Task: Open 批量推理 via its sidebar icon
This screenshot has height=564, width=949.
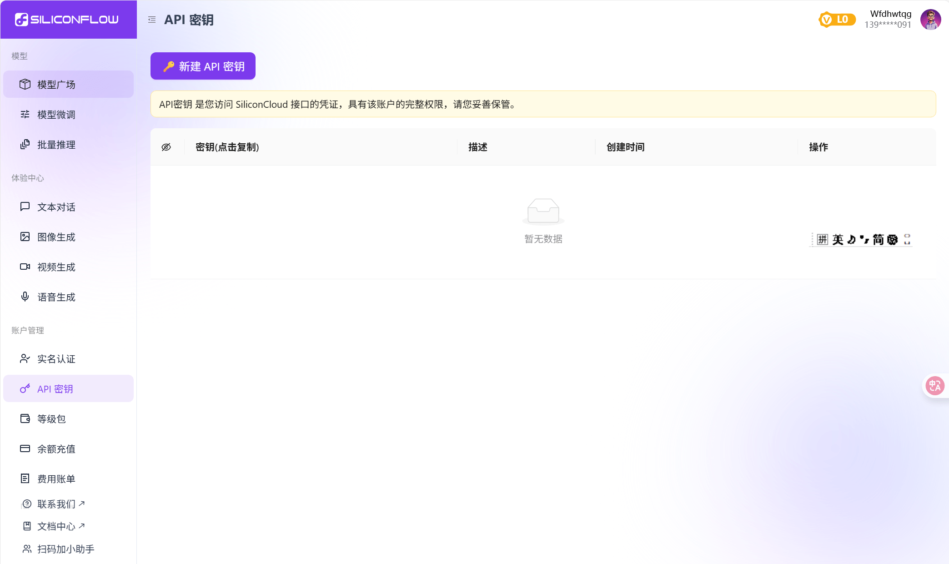Action: pos(25,145)
